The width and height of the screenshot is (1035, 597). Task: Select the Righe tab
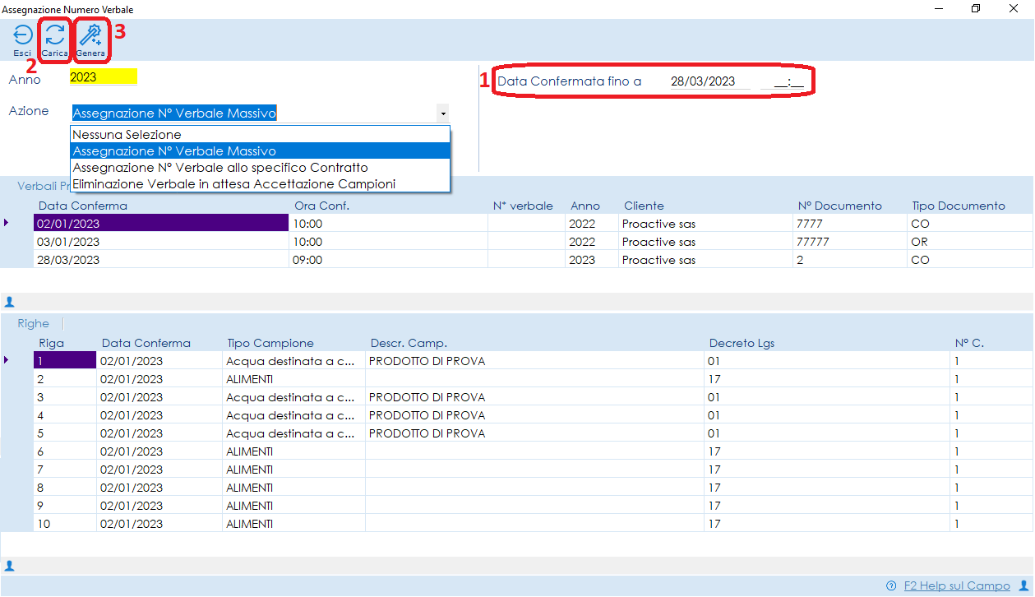point(34,324)
